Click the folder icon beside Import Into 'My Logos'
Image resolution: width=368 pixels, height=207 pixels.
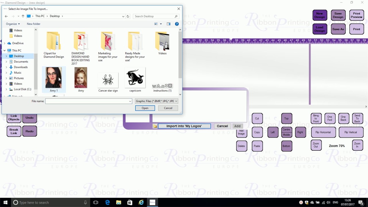[155, 126]
